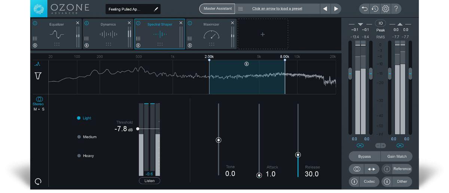This screenshot has width=449, height=193.
Task: Click the Tone slider handle
Action: (x=219, y=140)
